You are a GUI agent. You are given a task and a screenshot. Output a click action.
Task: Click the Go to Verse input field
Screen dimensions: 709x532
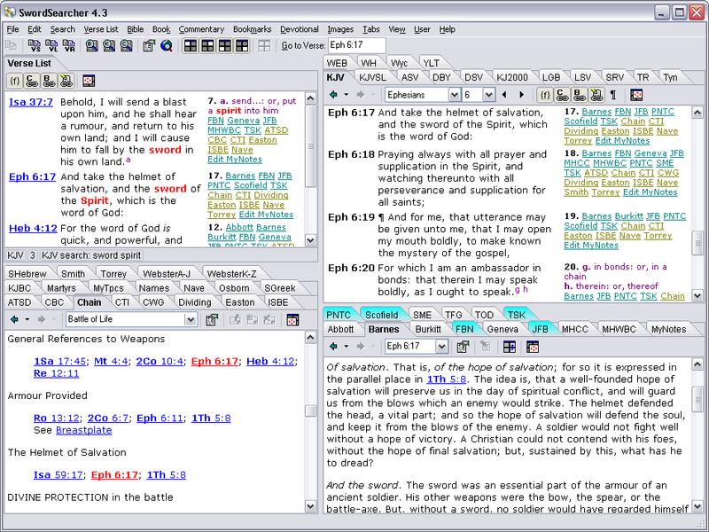click(x=357, y=45)
